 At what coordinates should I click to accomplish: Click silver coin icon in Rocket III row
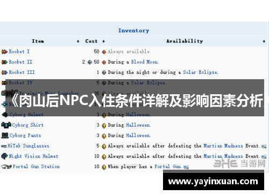pos(104,73)
